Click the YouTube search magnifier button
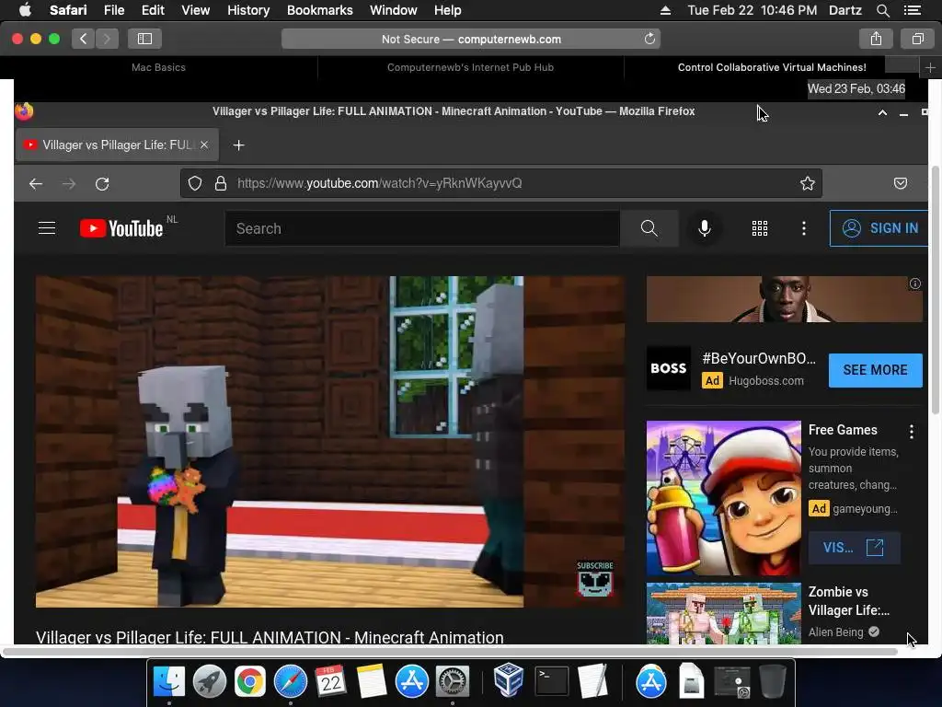This screenshot has height=707, width=942. tap(649, 228)
